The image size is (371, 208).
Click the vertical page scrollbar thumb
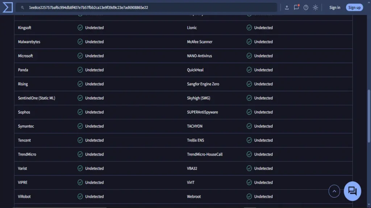[x=368, y=116]
